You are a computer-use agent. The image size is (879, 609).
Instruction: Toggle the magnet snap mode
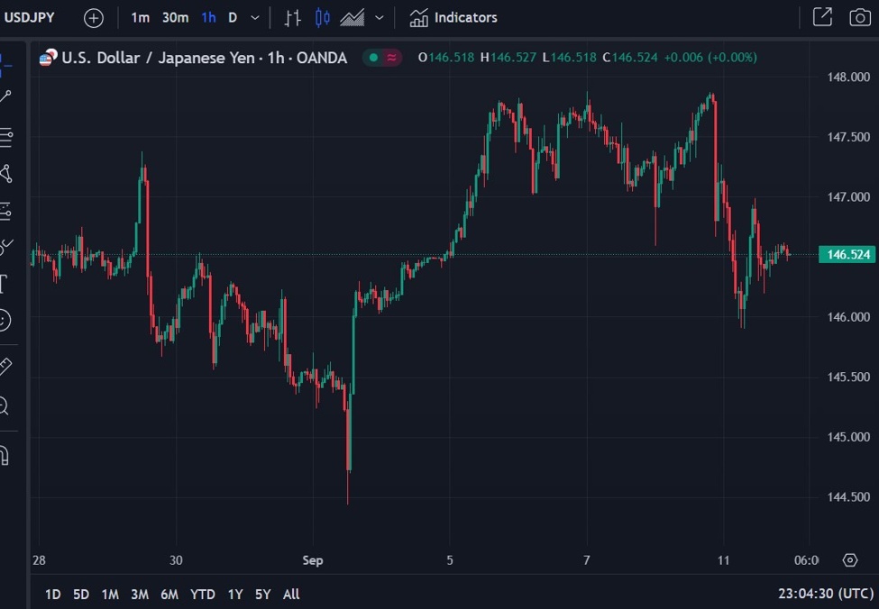[5, 455]
